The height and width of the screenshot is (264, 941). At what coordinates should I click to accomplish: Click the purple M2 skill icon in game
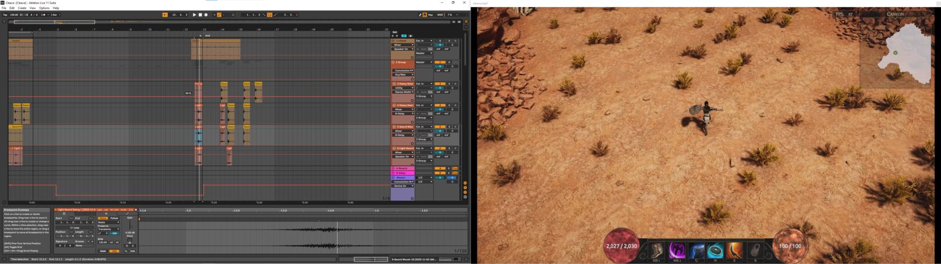(676, 251)
